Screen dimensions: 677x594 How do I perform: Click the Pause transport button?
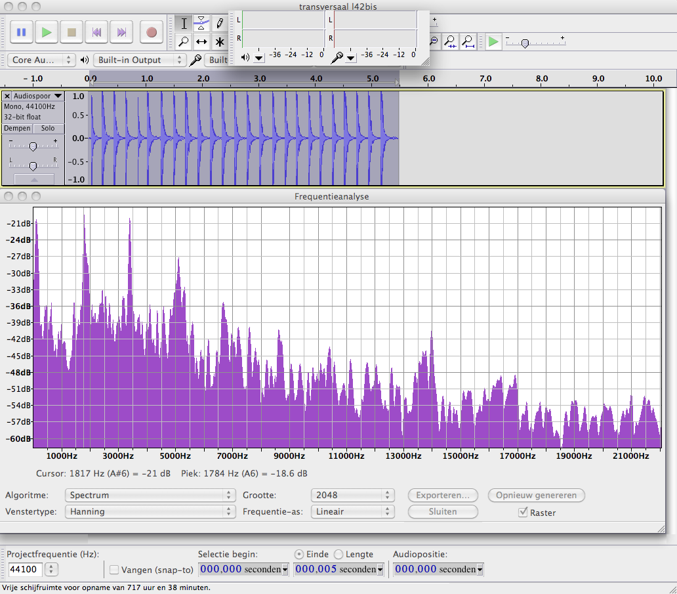[x=21, y=32]
